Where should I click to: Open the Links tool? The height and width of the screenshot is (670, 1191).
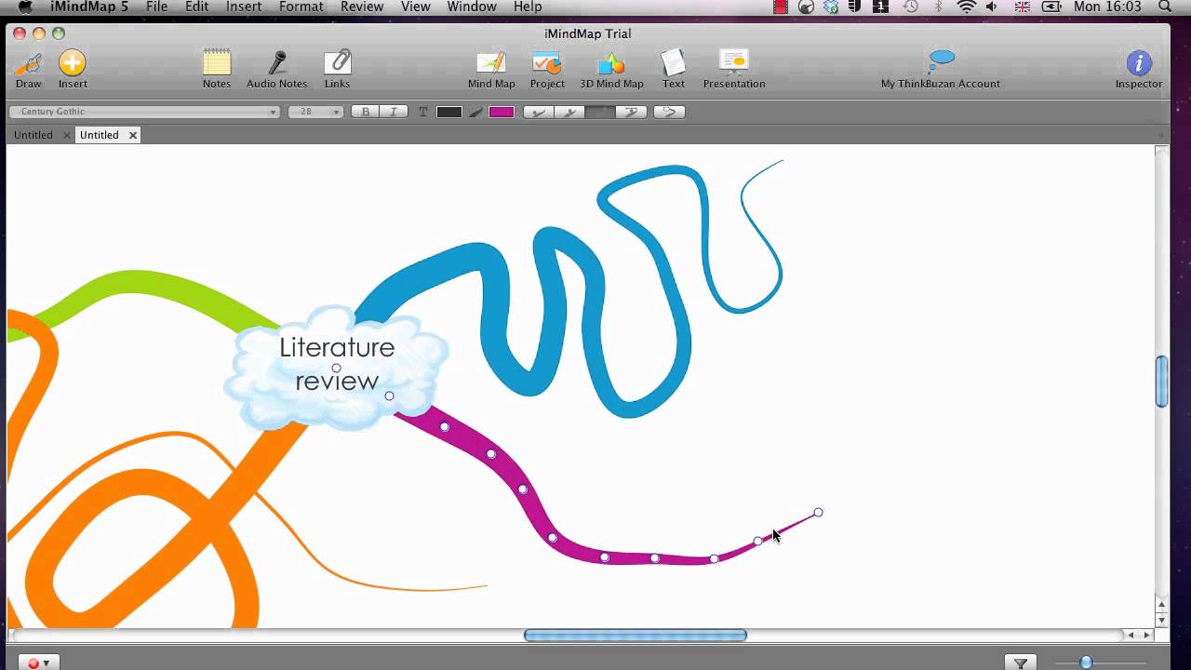pos(337,65)
